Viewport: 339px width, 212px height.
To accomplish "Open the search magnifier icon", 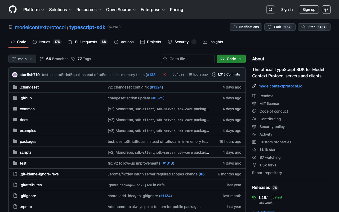I will [270, 10].
